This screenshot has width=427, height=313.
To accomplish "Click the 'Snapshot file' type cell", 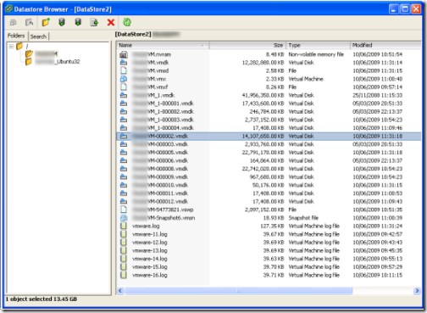I will pos(303,218).
